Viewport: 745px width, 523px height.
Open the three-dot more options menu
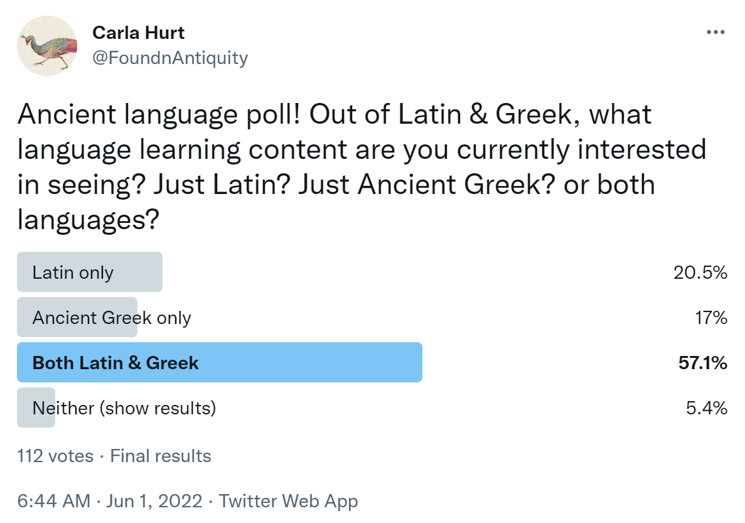click(x=716, y=33)
